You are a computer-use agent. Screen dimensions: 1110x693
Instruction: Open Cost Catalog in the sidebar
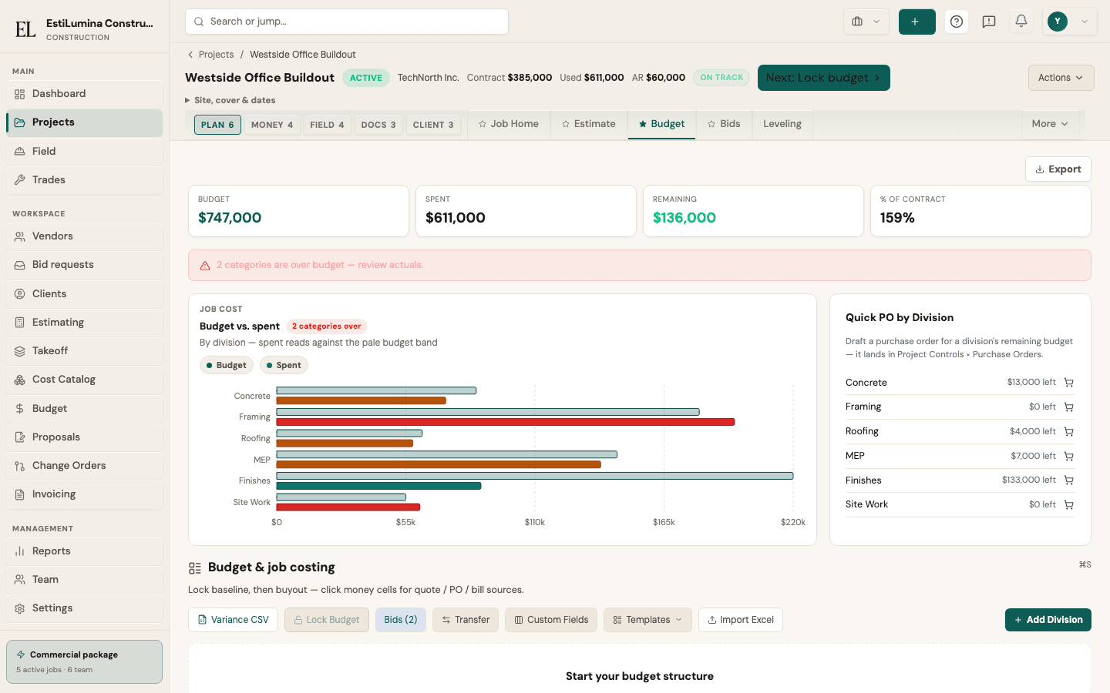(84, 380)
